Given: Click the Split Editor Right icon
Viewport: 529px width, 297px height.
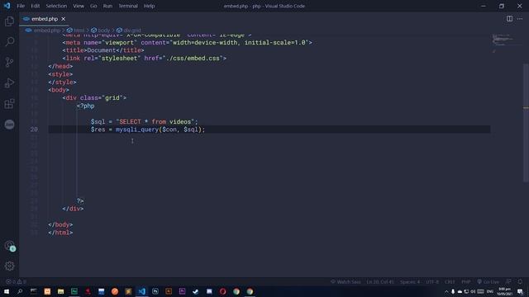Looking at the screenshot, I should point(509,19).
